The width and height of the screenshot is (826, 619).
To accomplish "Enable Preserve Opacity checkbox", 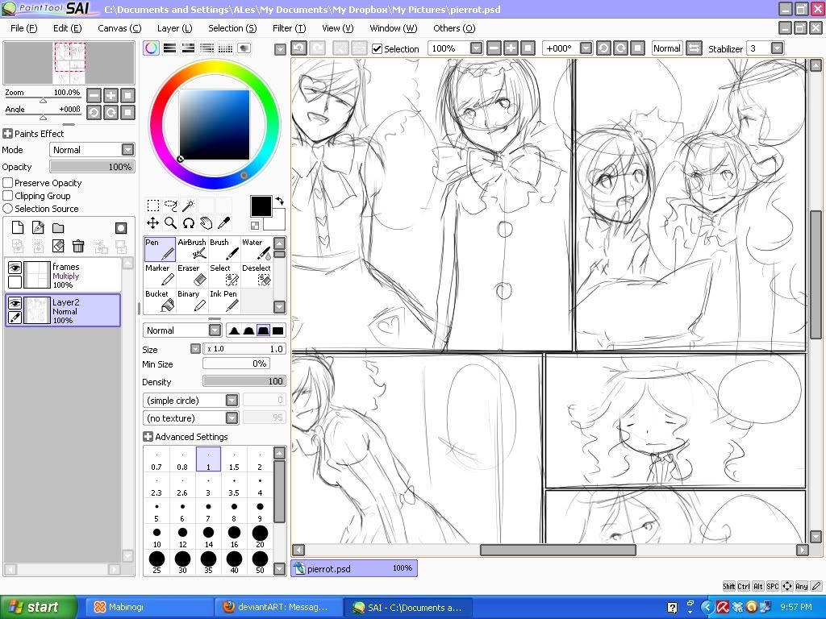I will [x=8, y=183].
